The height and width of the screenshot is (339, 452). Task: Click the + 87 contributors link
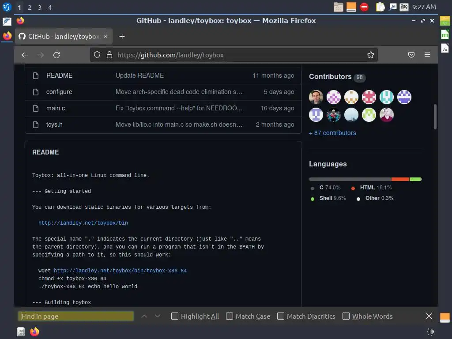coord(332,133)
